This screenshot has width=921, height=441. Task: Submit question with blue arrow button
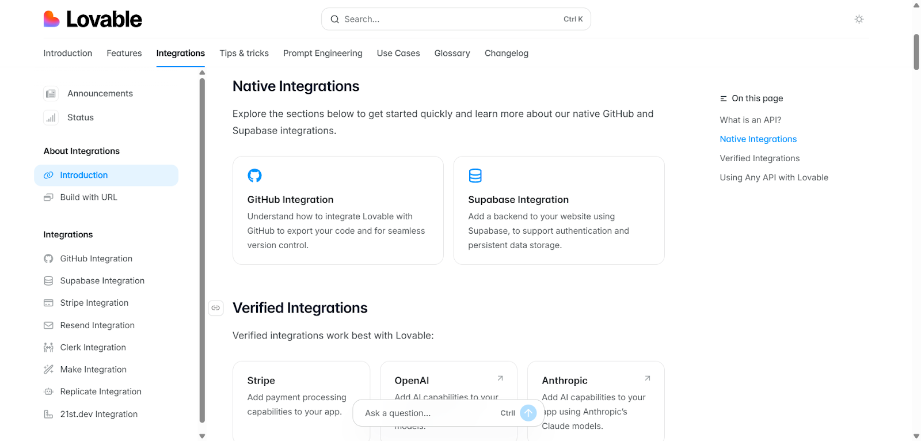pos(528,413)
